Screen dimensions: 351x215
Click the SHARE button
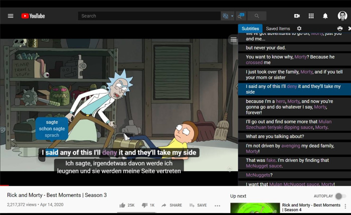pos(171,205)
